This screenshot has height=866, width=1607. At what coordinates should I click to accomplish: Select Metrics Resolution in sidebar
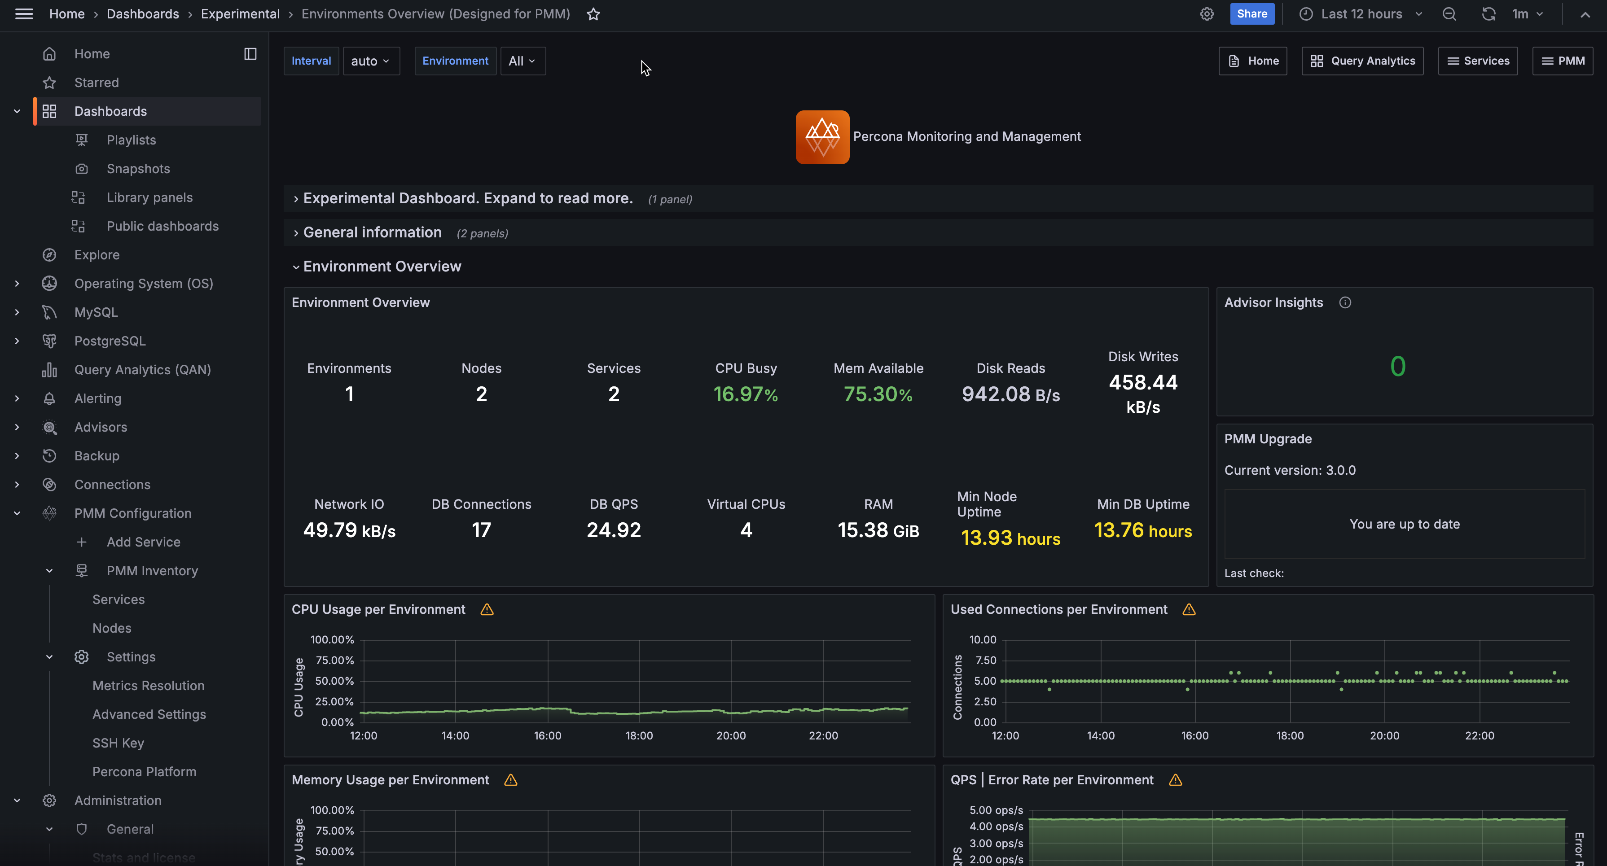point(149,686)
